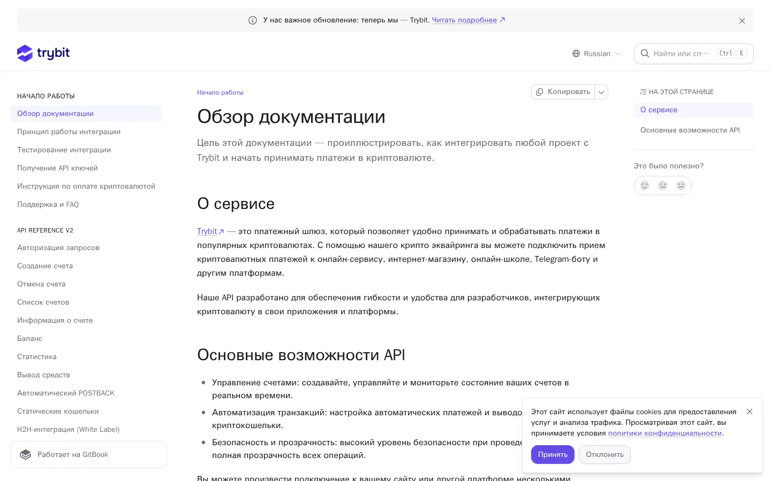Go to 'Информация о счете' page
771x481 pixels.
click(x=86, y=320)
